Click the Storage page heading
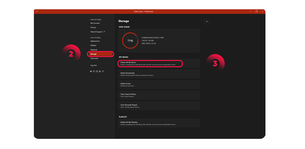This screenshot has width=305, height=149. pos(124,21)
